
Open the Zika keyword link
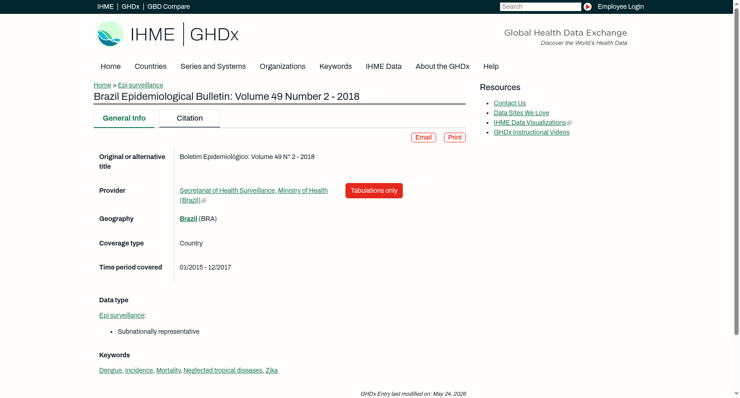271,370
